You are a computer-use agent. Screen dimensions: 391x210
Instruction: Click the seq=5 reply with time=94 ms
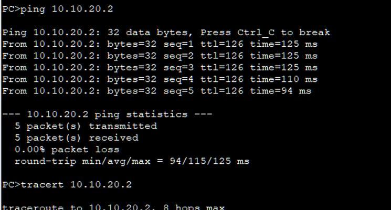[157, 91]
